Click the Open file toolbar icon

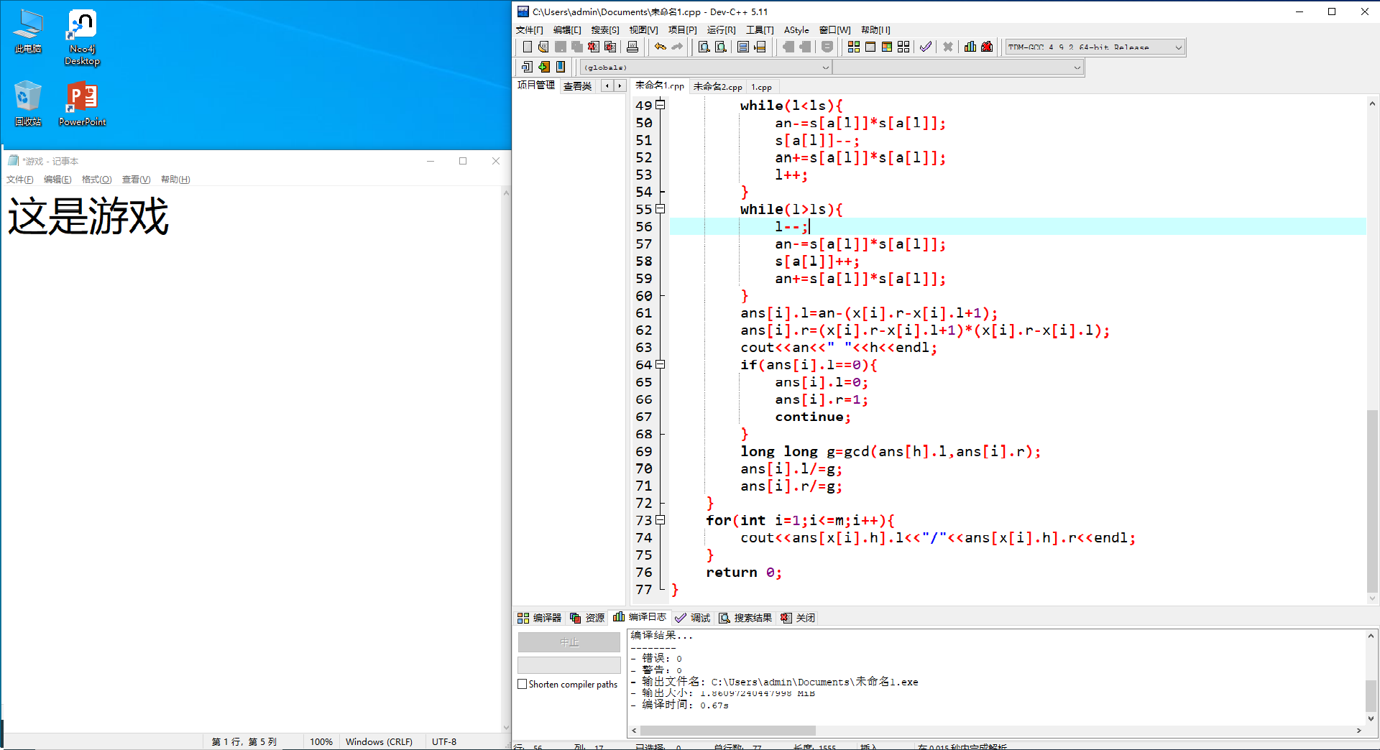coord(543,47)
